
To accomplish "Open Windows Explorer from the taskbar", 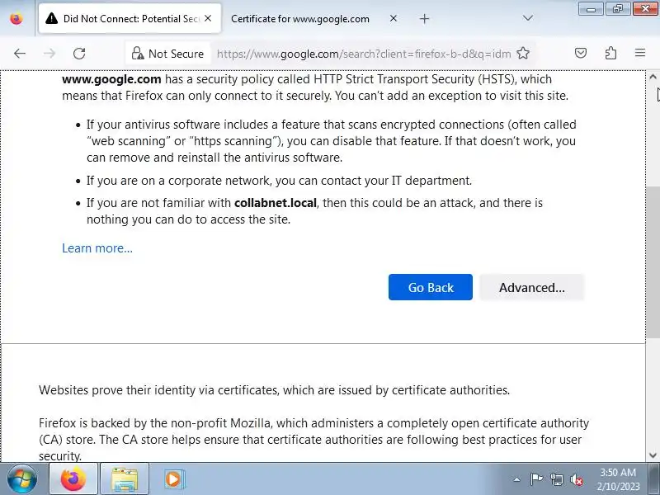I will click(125, 479).
